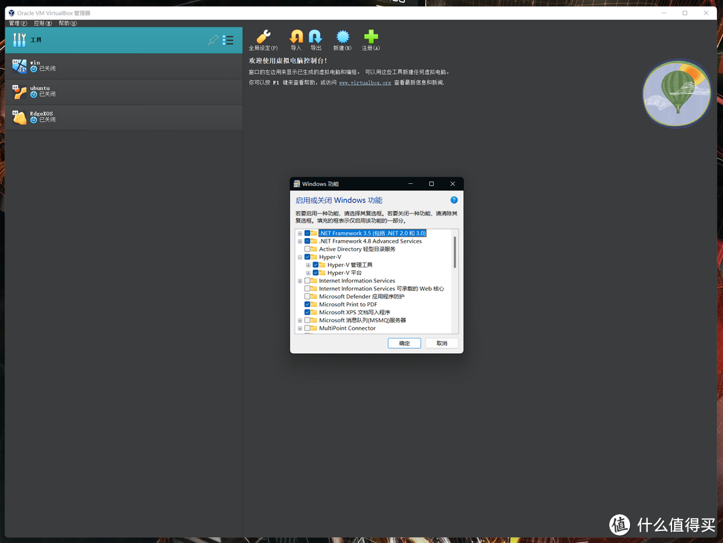Click the New (新建) VM starburst icon

point(343,36)
